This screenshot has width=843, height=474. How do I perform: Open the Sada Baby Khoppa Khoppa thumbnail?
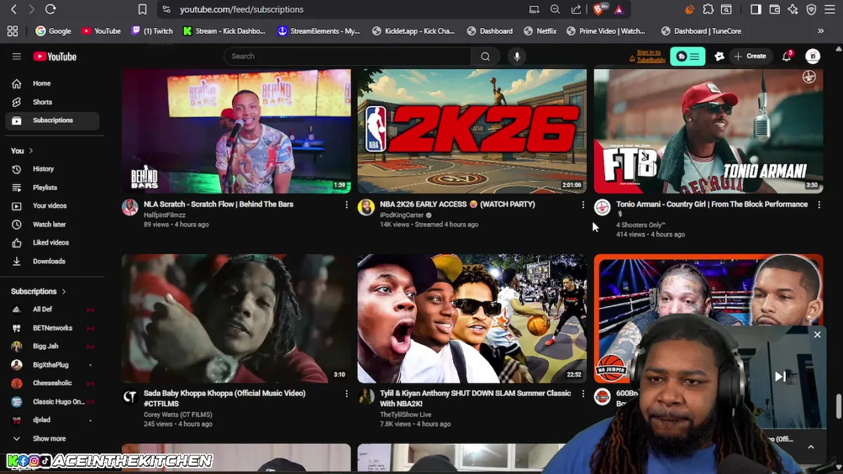[236, 319]
